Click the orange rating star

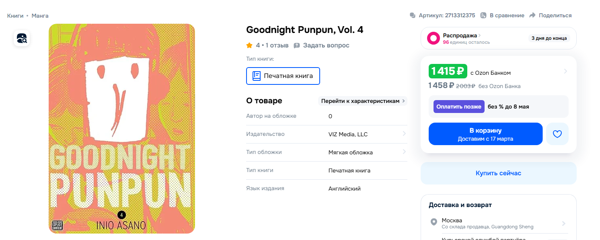click(x=249, y=45)
